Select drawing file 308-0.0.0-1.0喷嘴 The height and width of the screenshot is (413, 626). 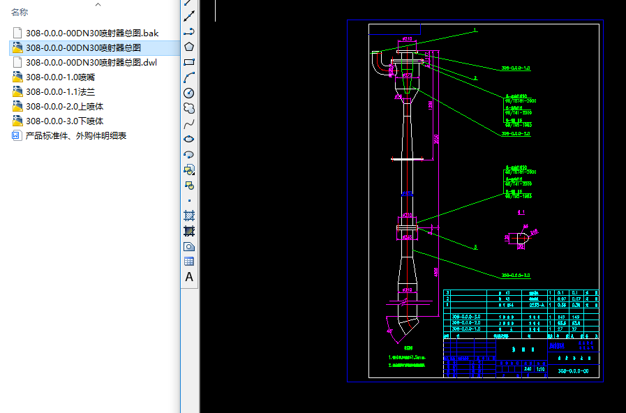pyautogui.click(x=60, y=77)
